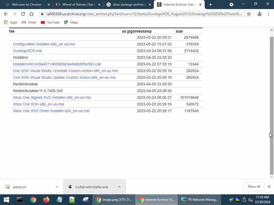Viewport: 274px width, 205px height.
Task: Select the Redistributable row text
Action: (25, 84)
